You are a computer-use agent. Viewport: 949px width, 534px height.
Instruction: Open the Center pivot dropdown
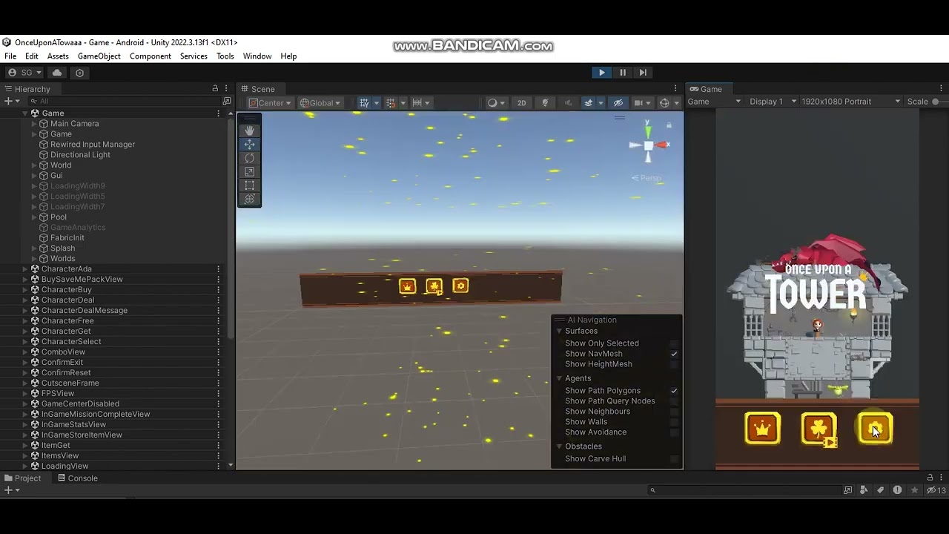pos(270,102)
